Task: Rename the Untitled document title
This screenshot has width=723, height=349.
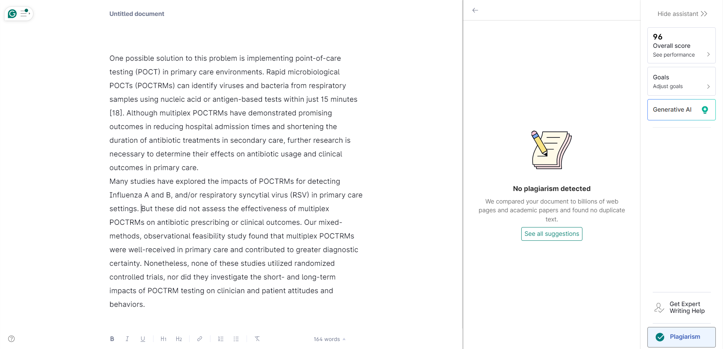Action: click(137, 14)
